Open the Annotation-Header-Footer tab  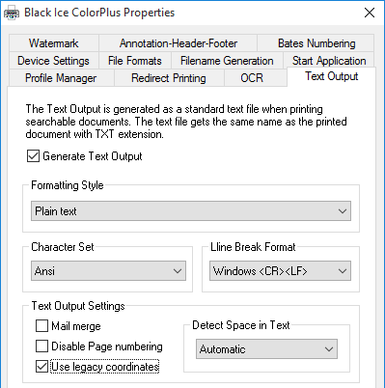click(x=179, y=43)
